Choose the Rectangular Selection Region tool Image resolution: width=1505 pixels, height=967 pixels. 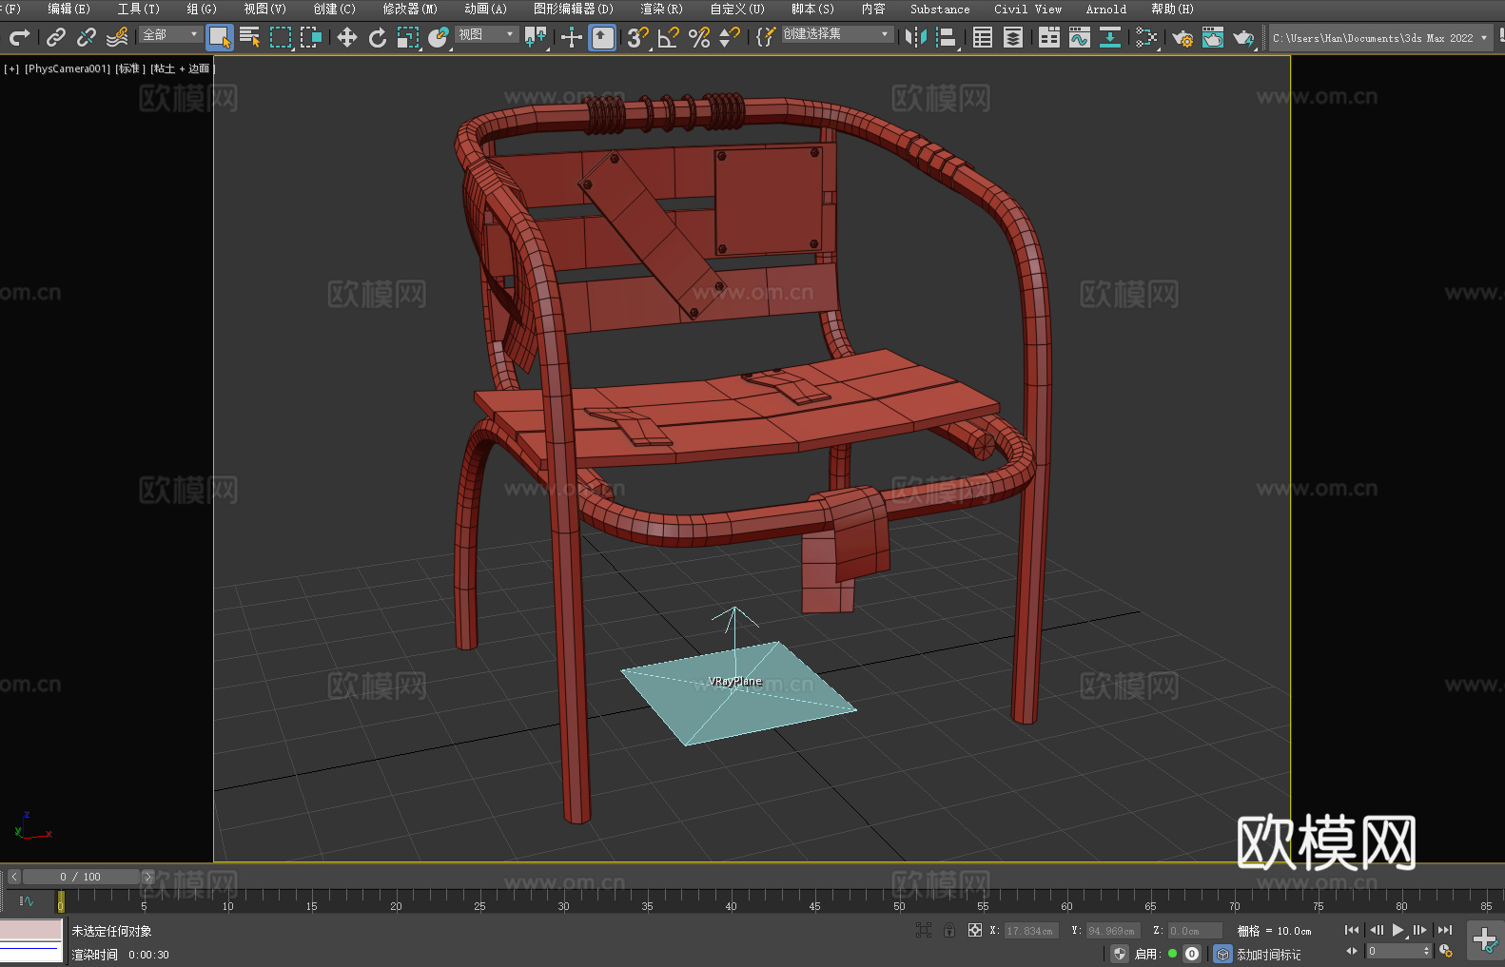[x=281, y=37]
